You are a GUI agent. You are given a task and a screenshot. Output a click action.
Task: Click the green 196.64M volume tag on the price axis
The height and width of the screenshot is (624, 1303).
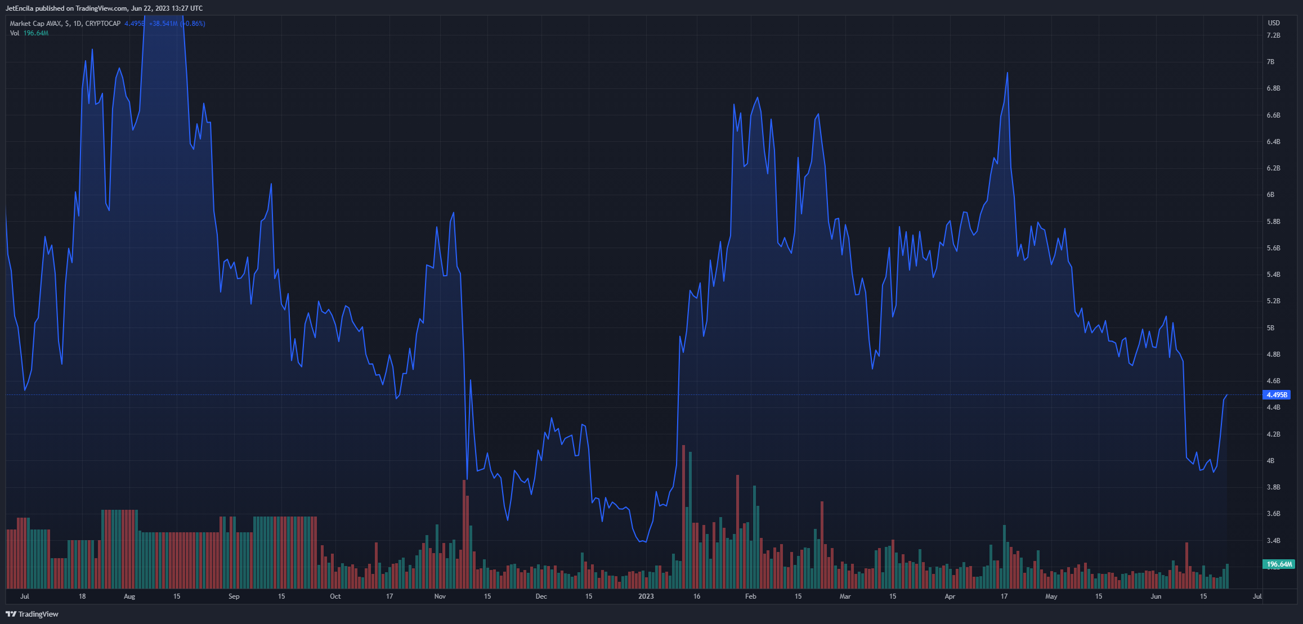1279,564
